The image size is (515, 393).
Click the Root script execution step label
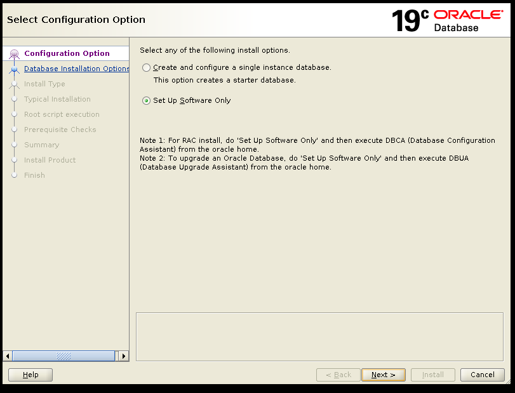tap(62, 114)
